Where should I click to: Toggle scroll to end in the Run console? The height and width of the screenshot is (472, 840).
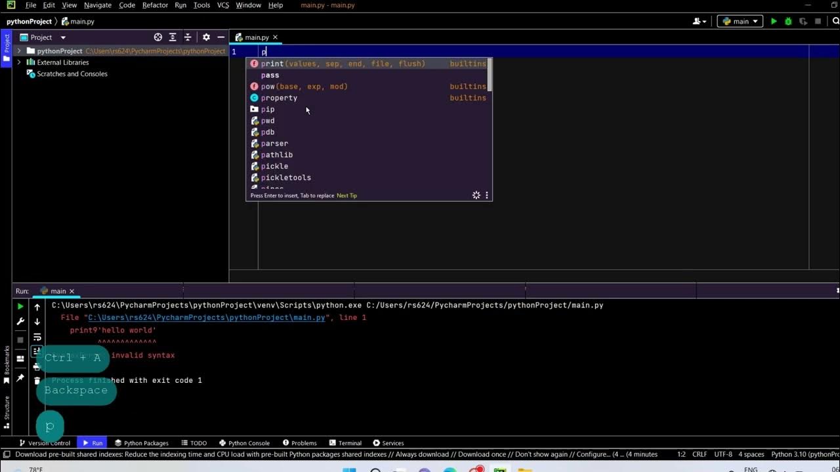pyautogui.click(x=37, y=352)
